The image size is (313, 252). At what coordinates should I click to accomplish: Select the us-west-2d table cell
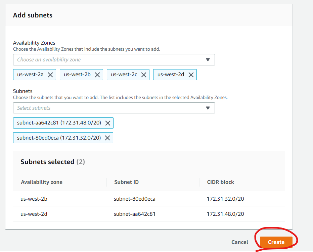(34, 214)
